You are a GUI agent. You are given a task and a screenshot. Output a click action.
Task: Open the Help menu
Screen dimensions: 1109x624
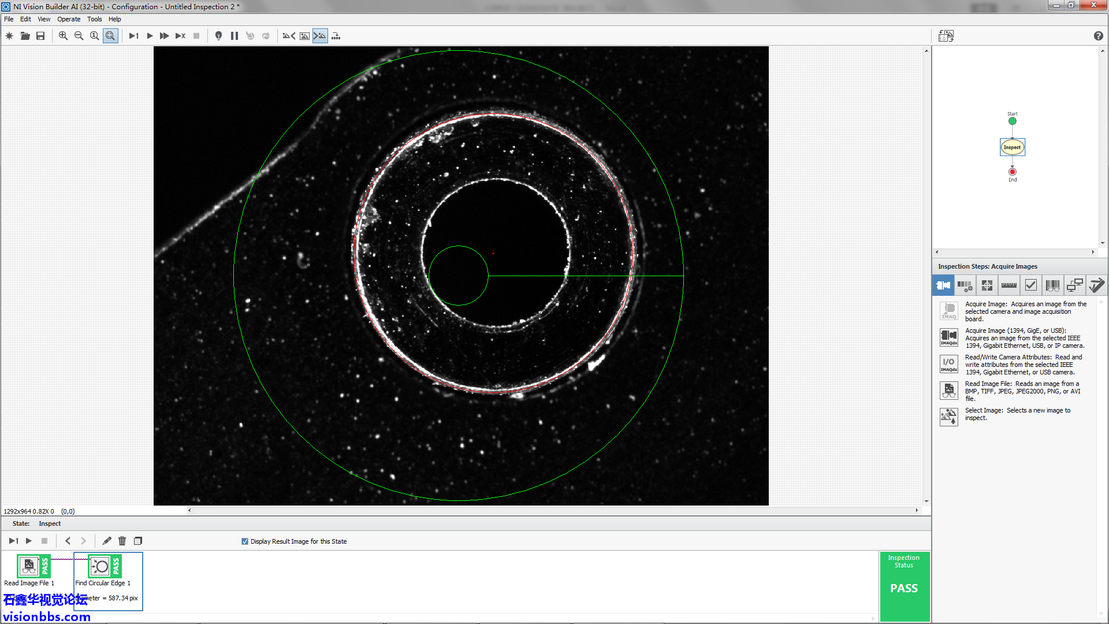[x=115, y=19]
